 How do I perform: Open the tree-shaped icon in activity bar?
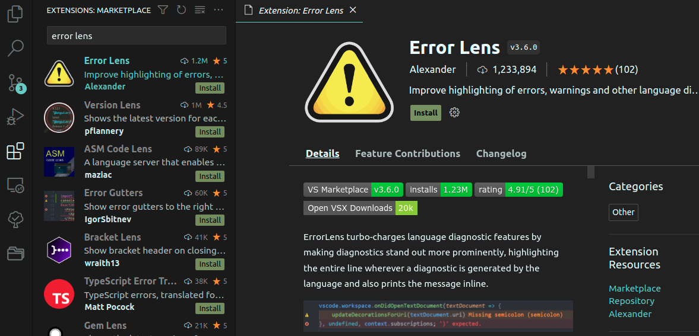(x=15, y=219)
